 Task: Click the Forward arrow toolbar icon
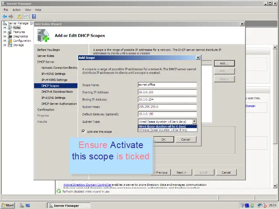(x=11, y=17)
